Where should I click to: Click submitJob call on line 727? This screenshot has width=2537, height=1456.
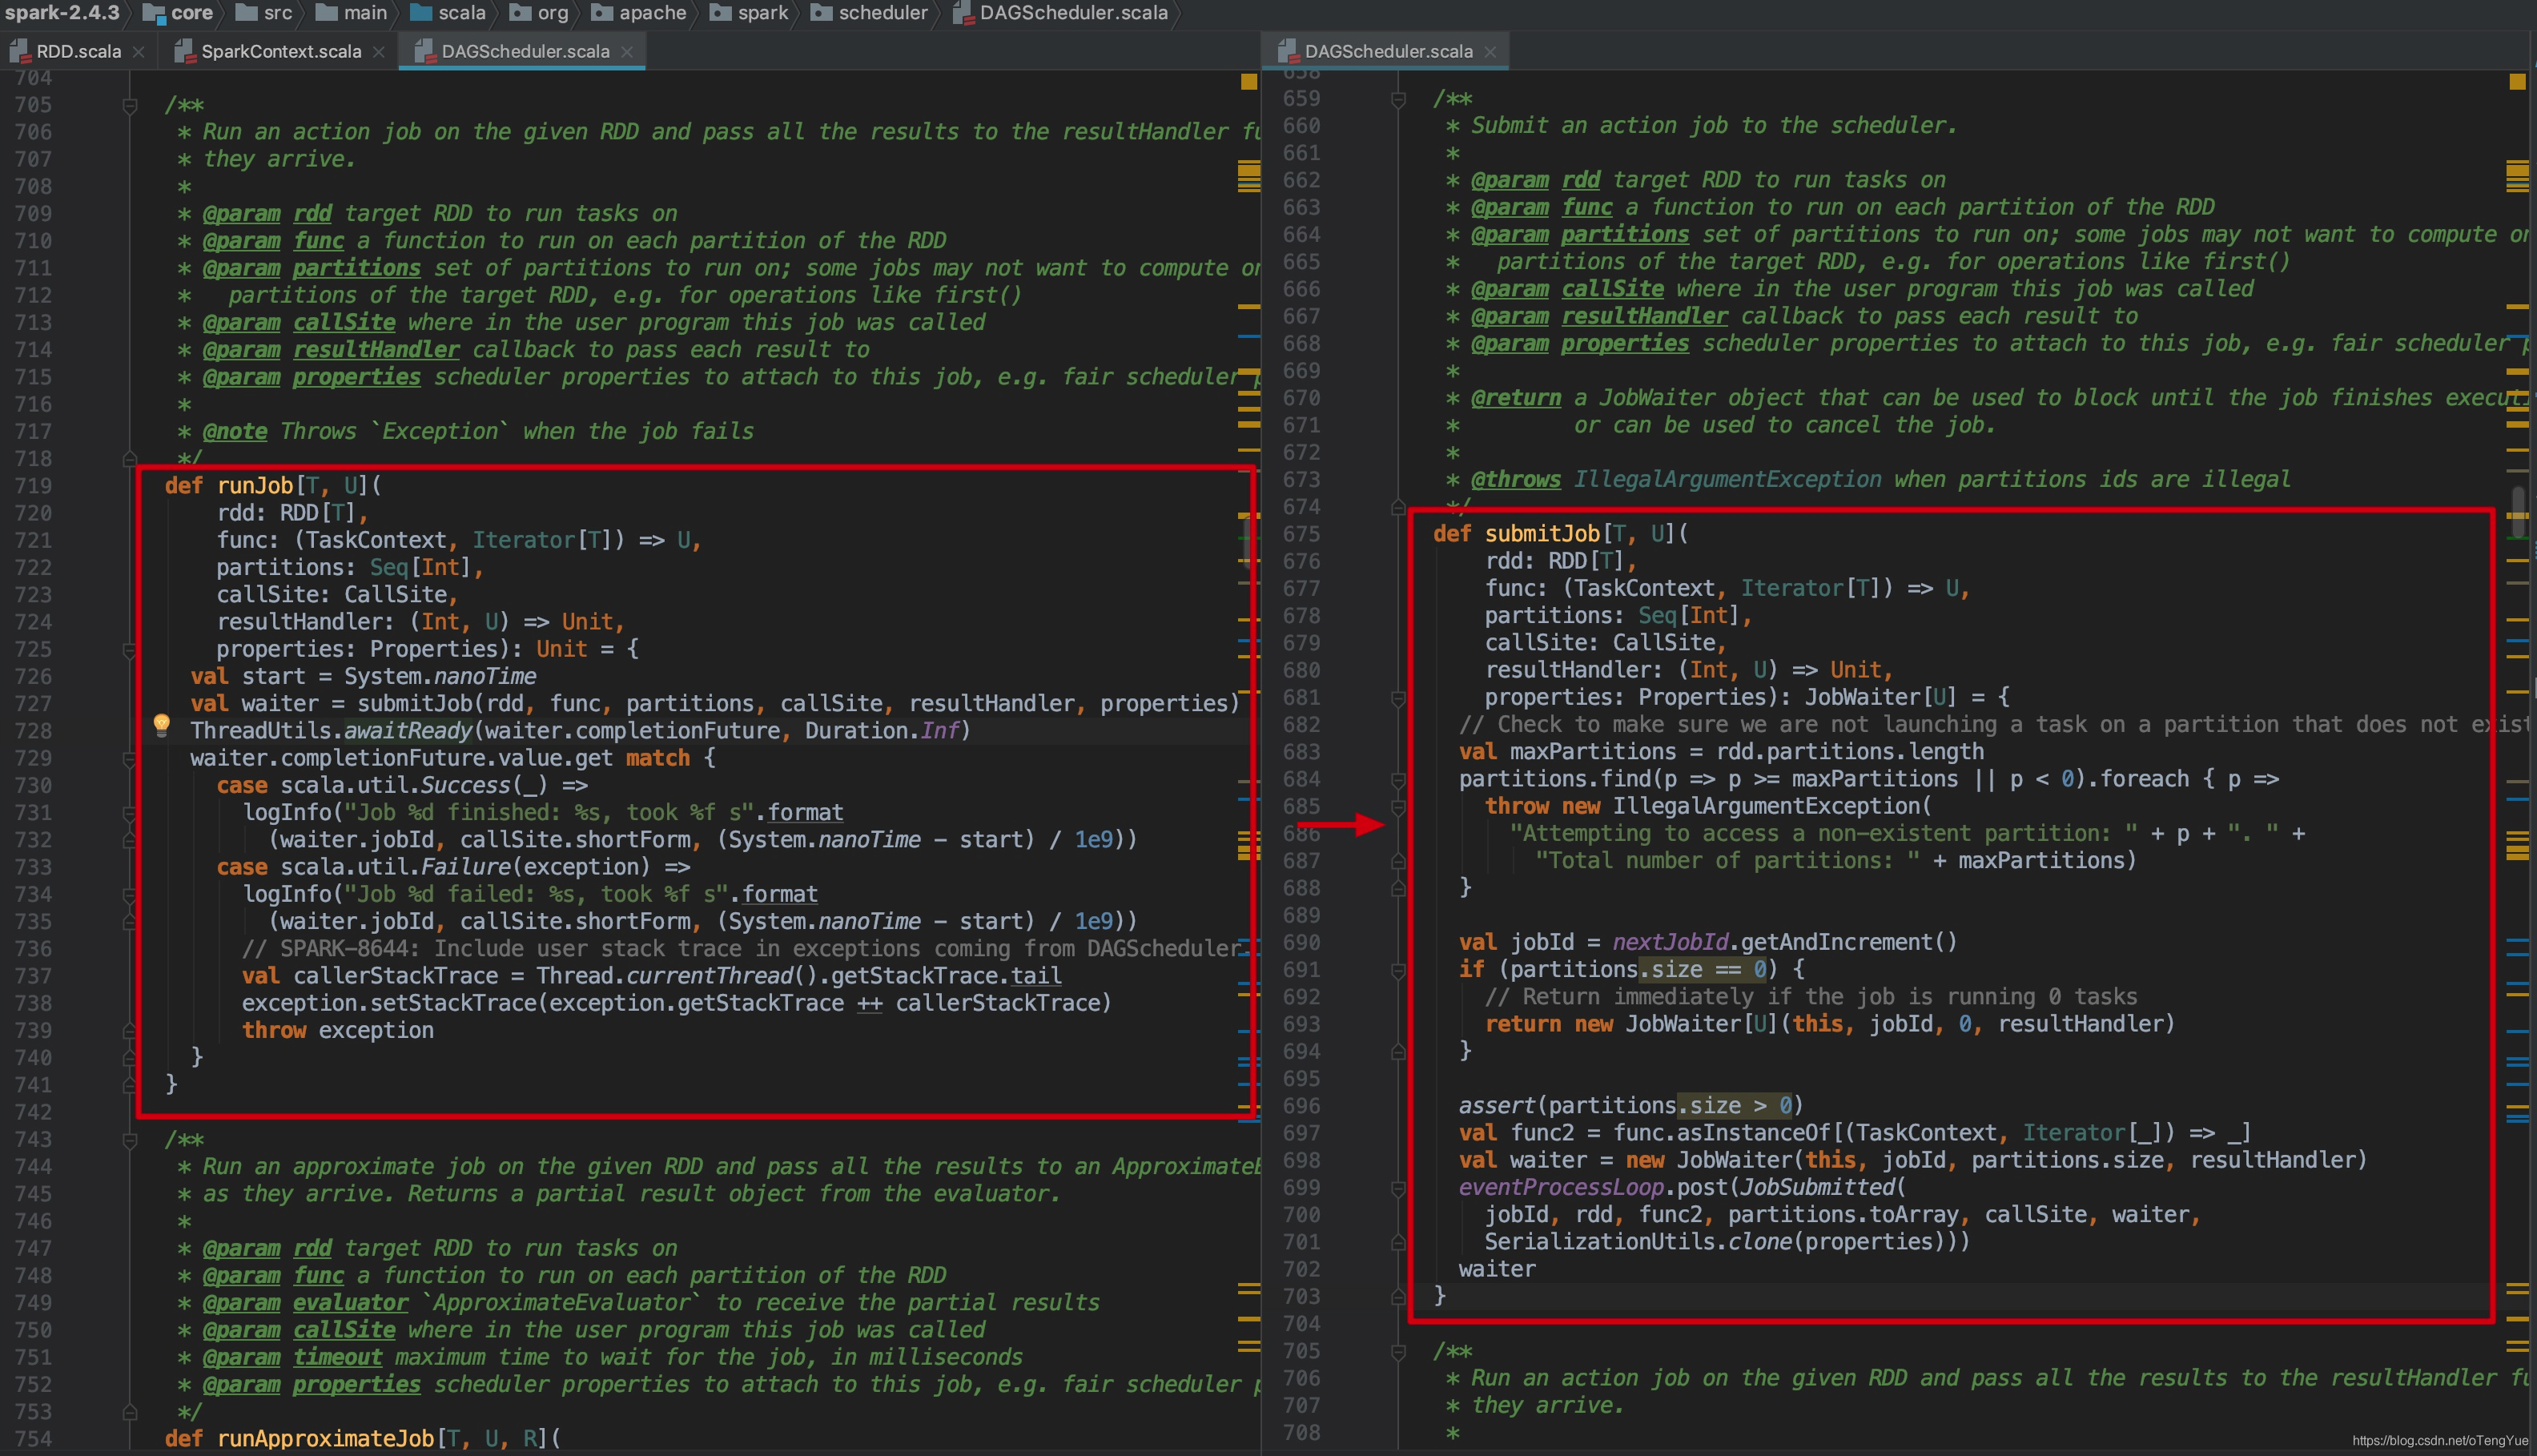[x=416, y=704]
